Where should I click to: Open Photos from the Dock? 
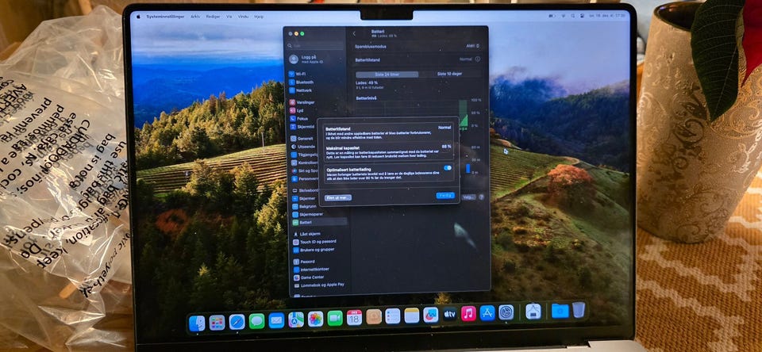(315, 319)
